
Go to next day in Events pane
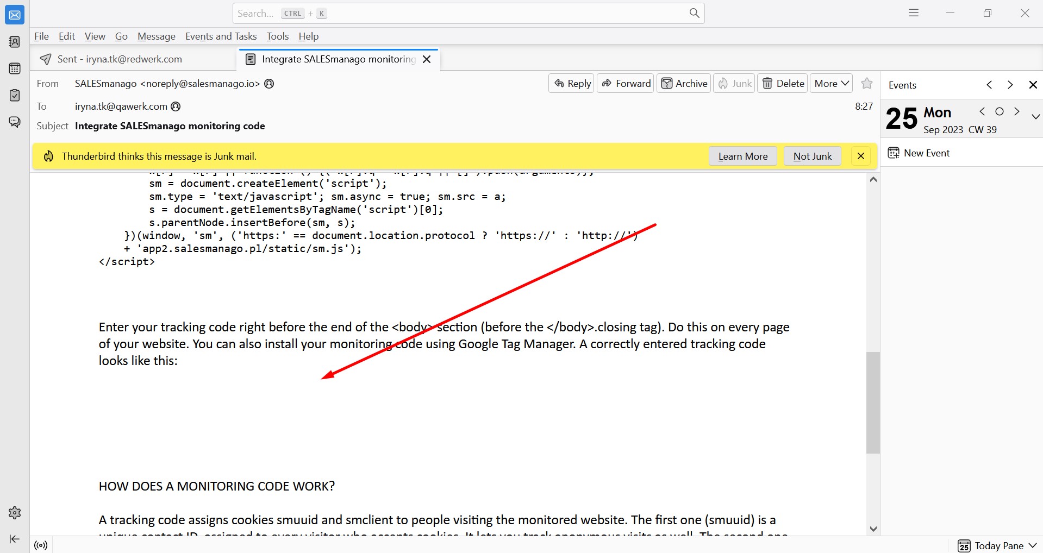pyautogui.click(x=1010, y=85)
